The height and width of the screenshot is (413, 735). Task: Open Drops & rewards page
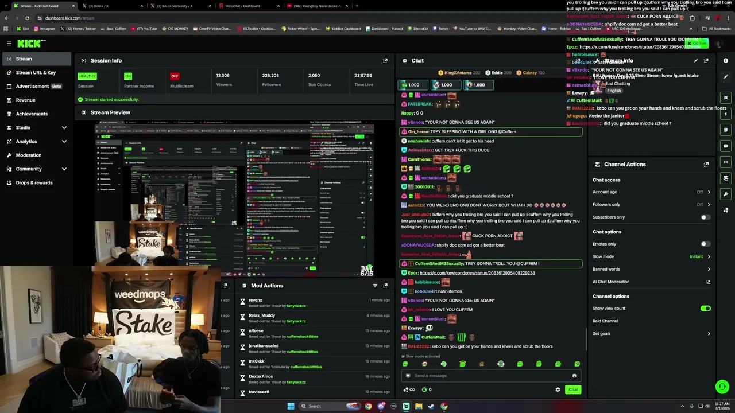(x=37, y=182)
